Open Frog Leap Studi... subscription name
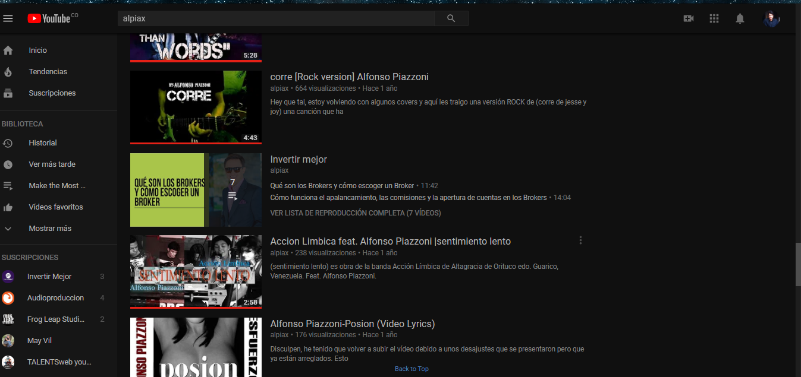Image resolution: width=801 pixels, height=377 pixels. [x=56, y=319]
